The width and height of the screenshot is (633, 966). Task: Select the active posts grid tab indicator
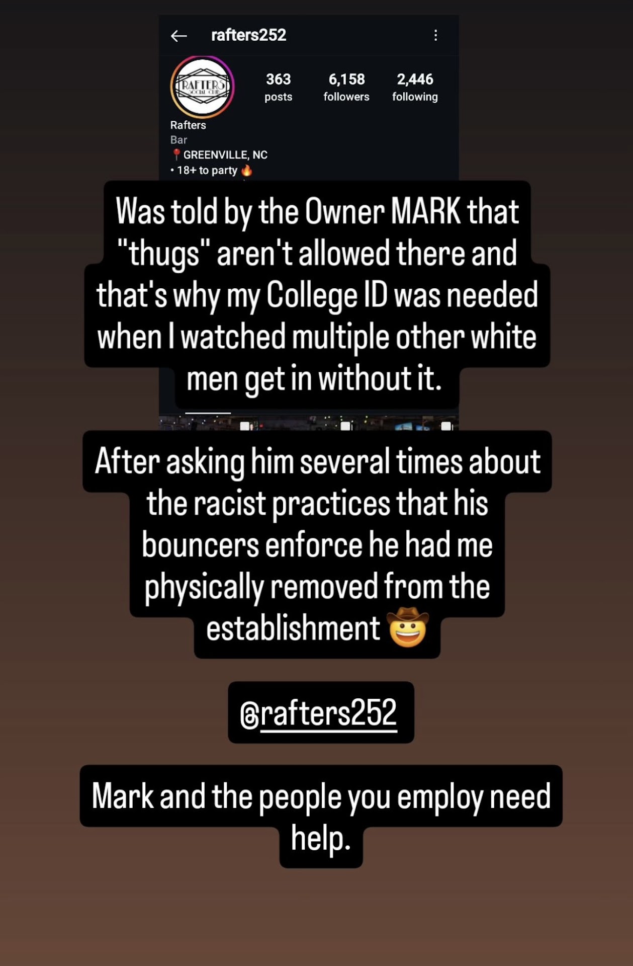pyautogui.click(x=208, y=413)
